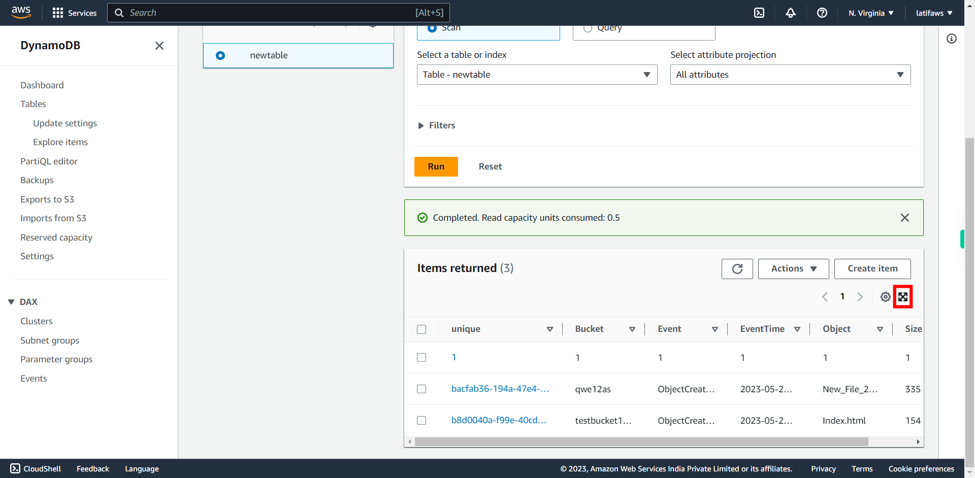975x478 pixels.
Task: Open Dashboard in the sidebar
Action: coord(42,85)
